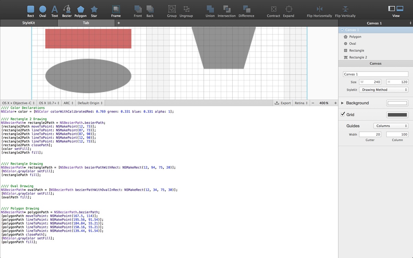Click the zoom in plus button

click(336, 103)
